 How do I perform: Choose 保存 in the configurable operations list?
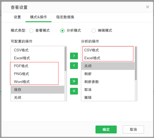point(38,90)
